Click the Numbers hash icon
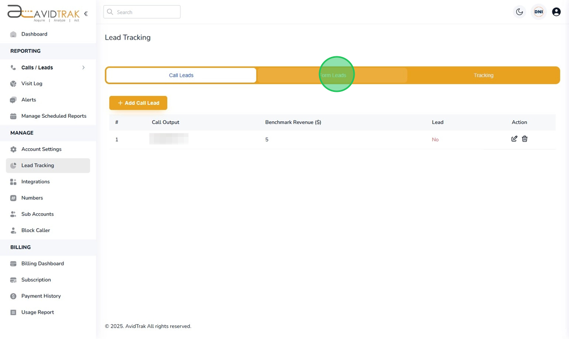 [13, 198]
